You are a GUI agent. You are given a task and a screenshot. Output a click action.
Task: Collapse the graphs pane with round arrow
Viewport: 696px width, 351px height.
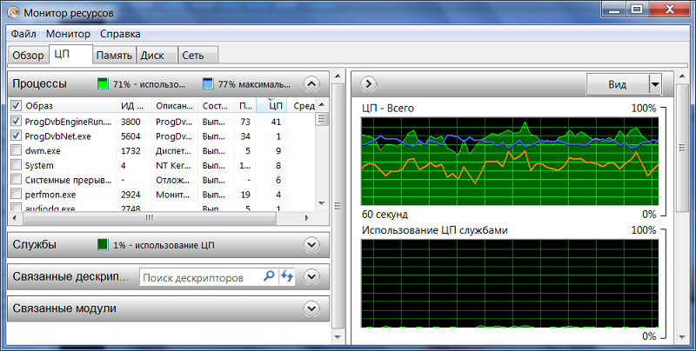pyautogui.click(x=368, y=83)
